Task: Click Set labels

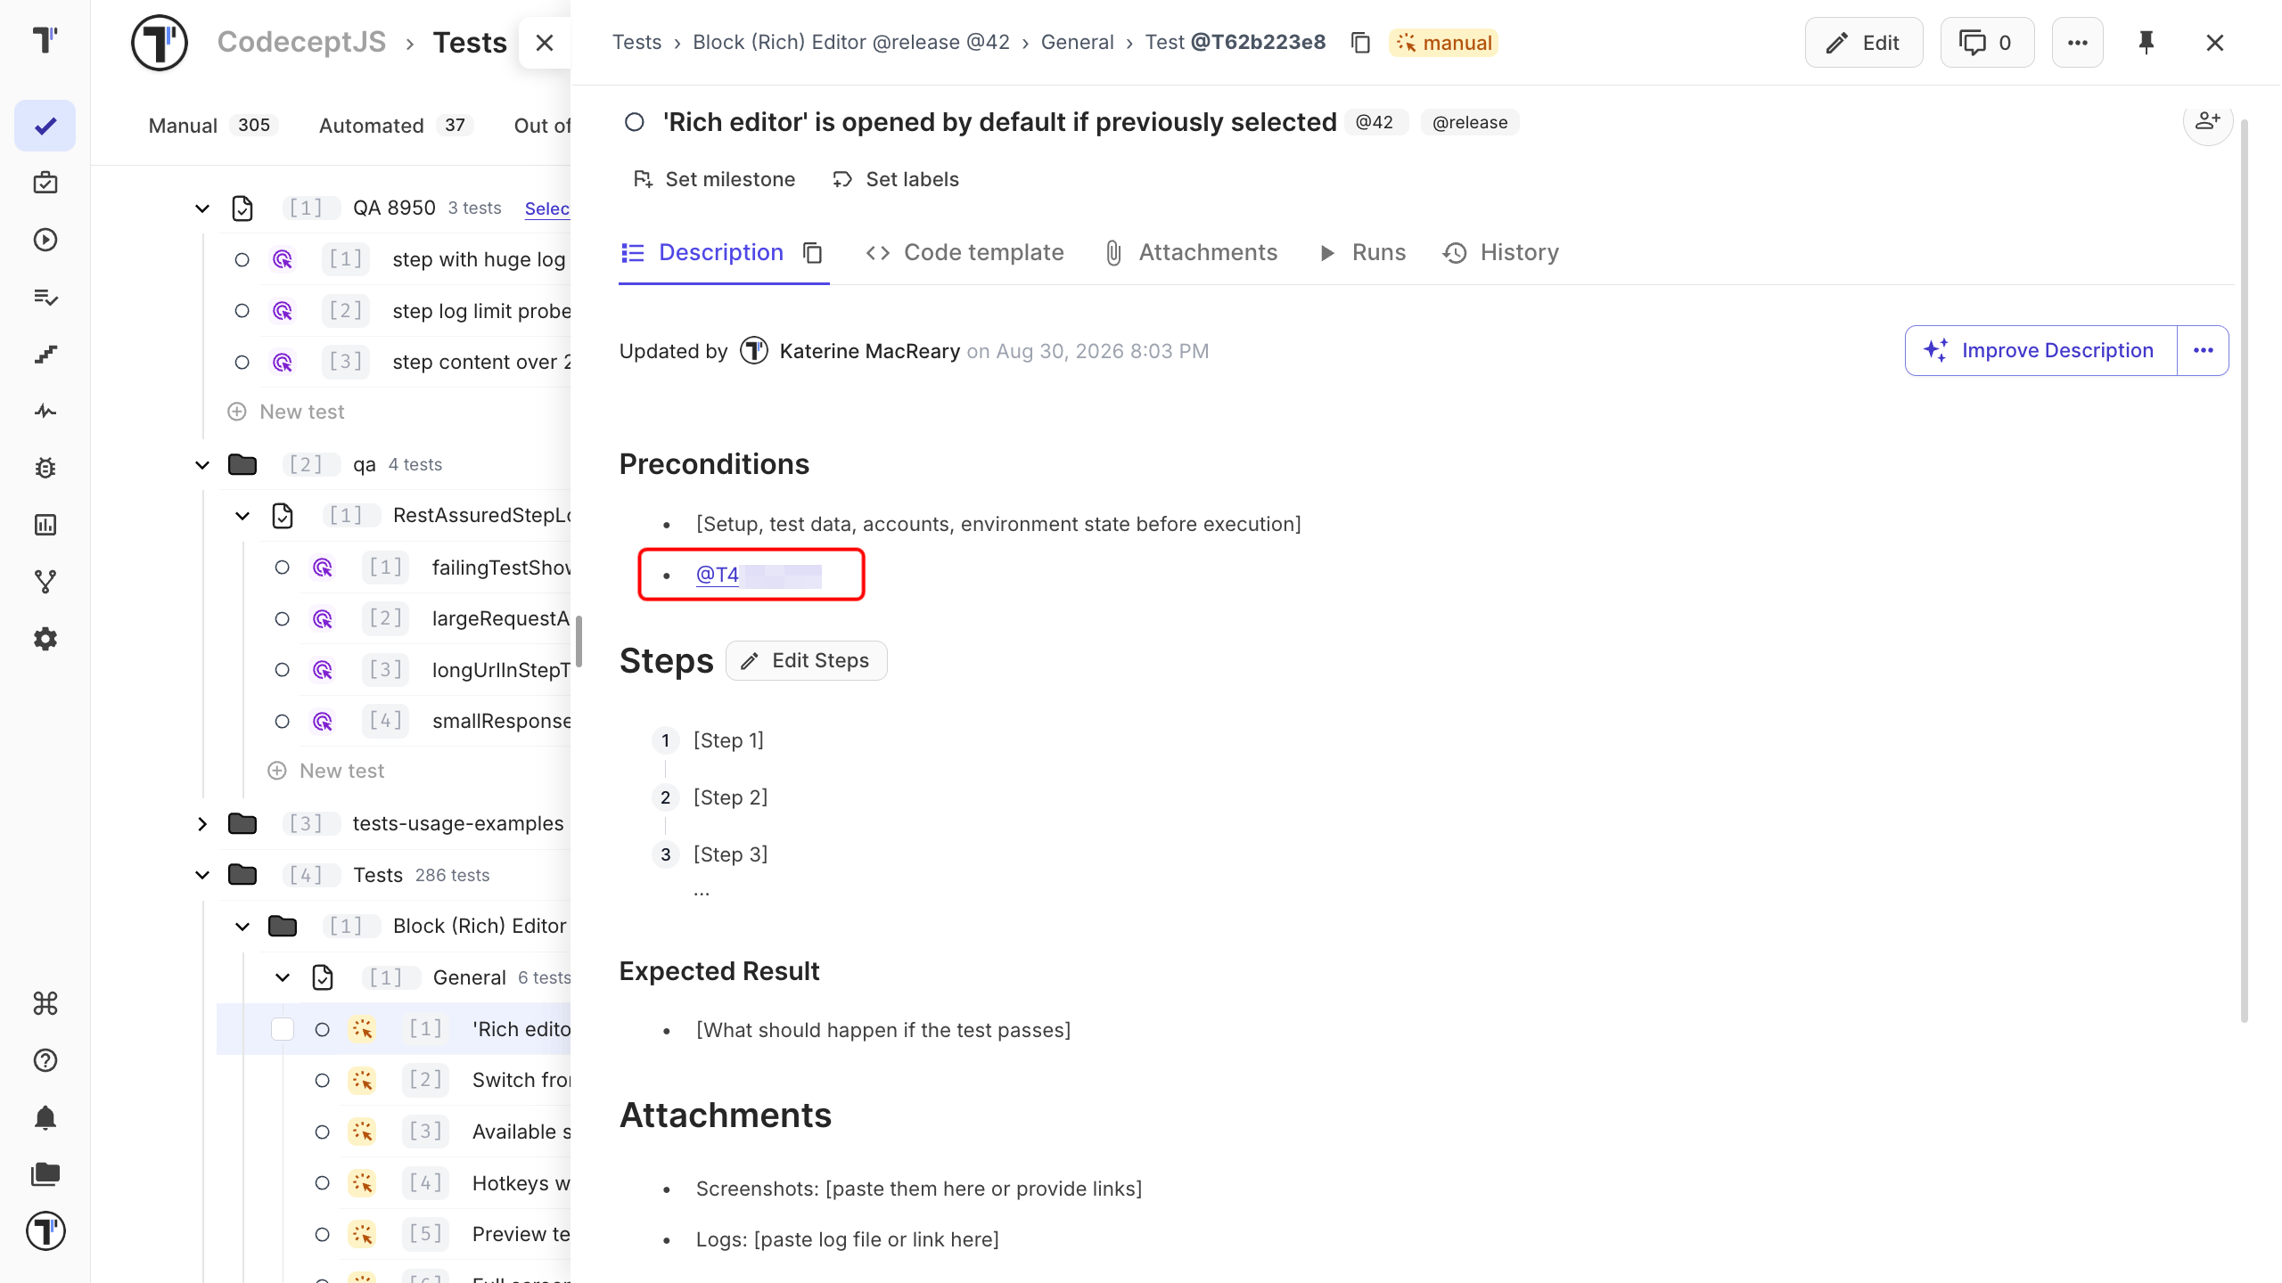Action: [x=896, y=179]
